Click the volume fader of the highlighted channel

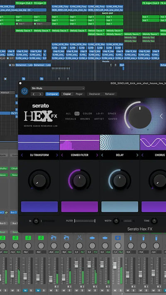[x=115, y=266]
